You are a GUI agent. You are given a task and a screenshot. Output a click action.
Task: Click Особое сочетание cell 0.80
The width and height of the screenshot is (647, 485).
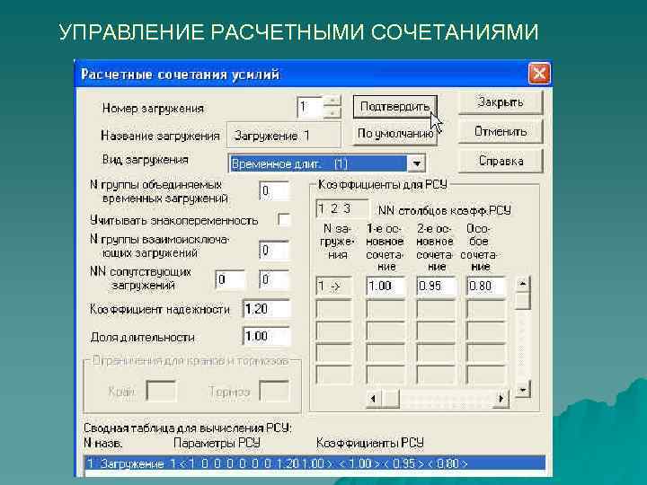(486, 286)
